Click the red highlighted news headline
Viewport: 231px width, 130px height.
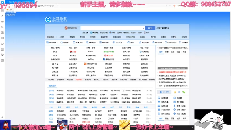[x=173, y=72]
